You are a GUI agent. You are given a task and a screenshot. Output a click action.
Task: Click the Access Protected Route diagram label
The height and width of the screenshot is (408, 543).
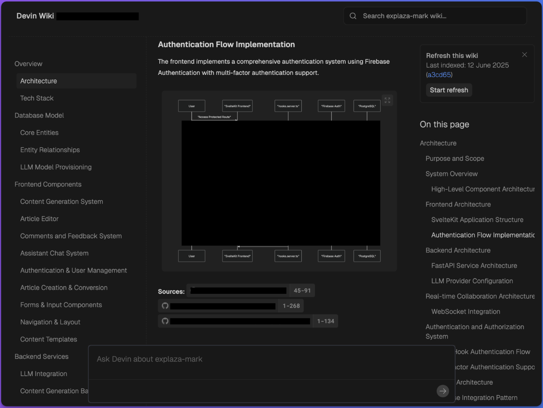[x=214, y=117]
